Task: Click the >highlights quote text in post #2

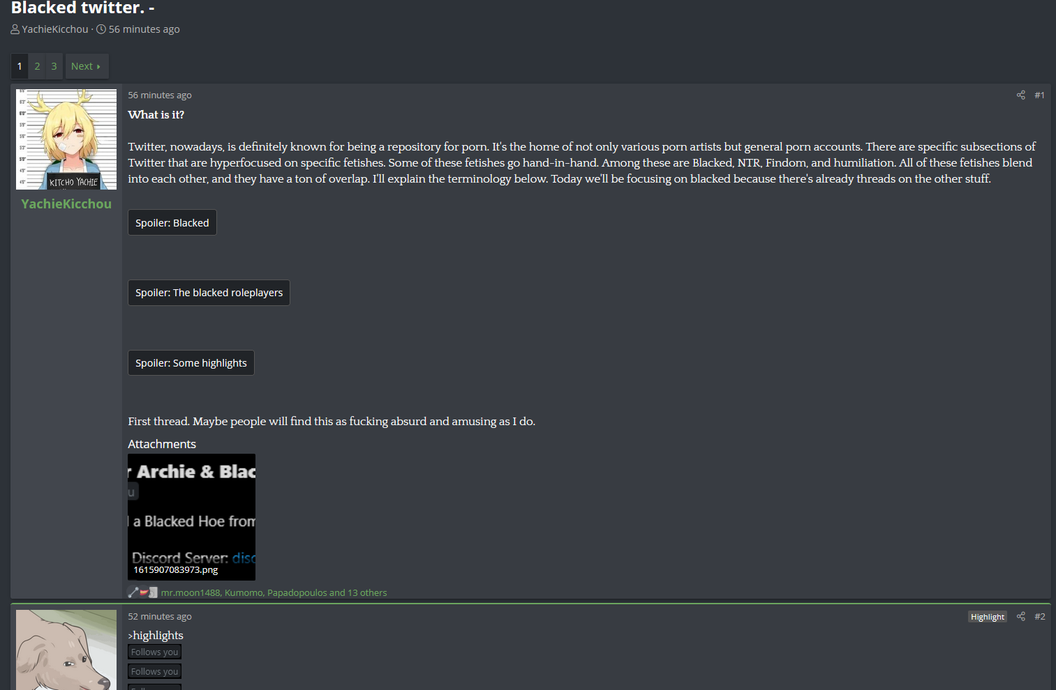Action: pos(156,636)
